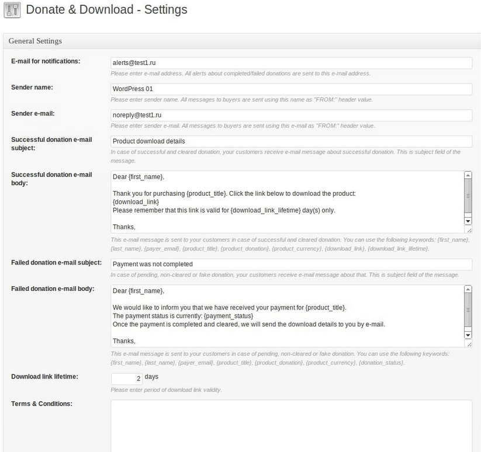Click hint text below Sender e-mail field
This screenshot has height=452, width=481.
243,126
